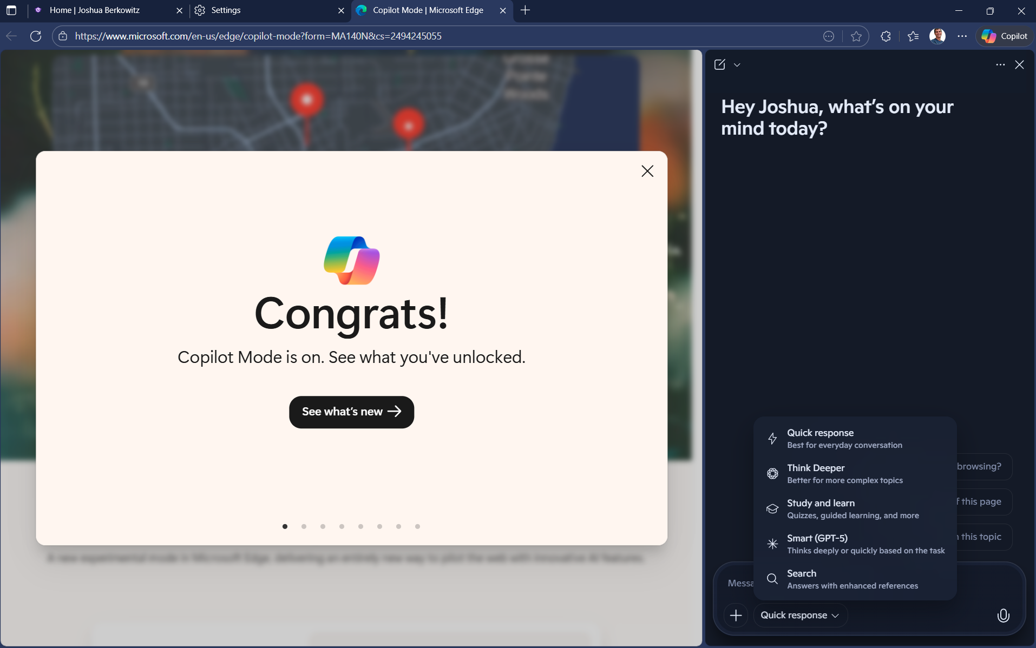Screen dimensions: 1036x648
Task: Start a new chat with the compose icon
Action: 719,65
